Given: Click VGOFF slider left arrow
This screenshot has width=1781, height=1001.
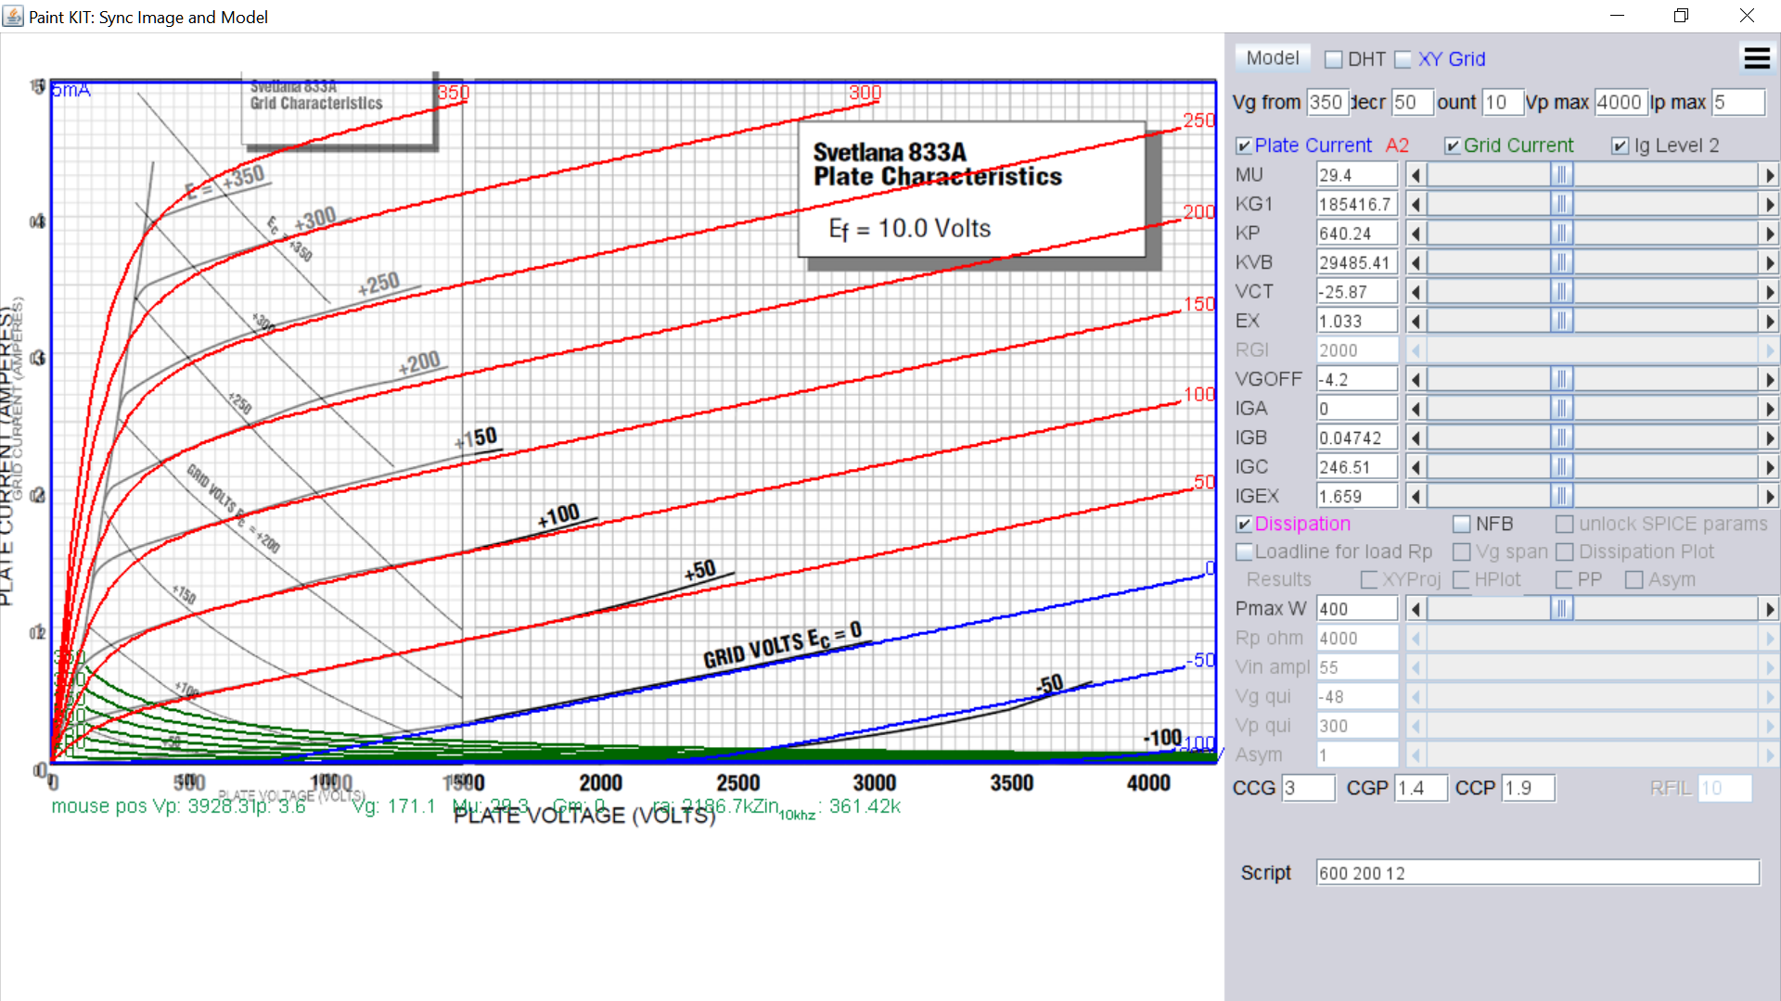Looking at the screenshot, I should (x=1416, y=380).
